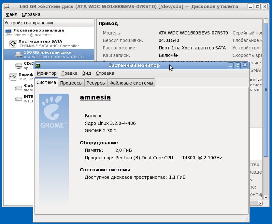Open Справка menu in System Monitor
272x224 pixels.
tap(105, 73)
